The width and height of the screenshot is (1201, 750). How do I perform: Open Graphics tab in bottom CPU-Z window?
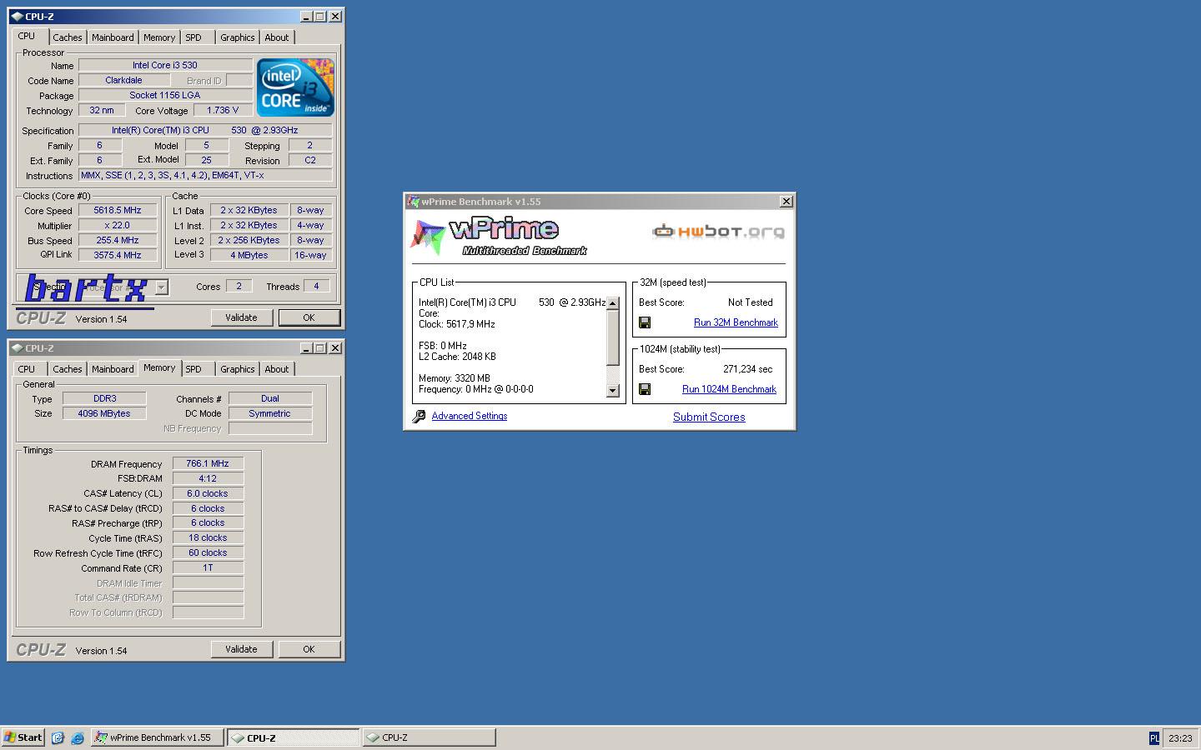(x=238, y=369)
